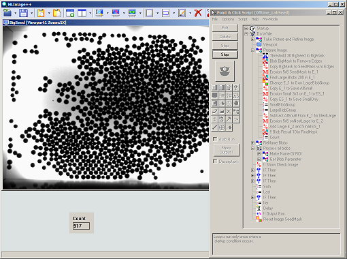347x259 pixels.
Task: Select the Show Check Image tree item
Action: click(x=280, y=165)
